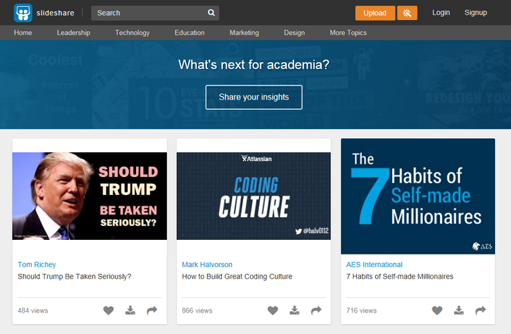Click the 484 views count
511x334 pixels.
(32, 310)
